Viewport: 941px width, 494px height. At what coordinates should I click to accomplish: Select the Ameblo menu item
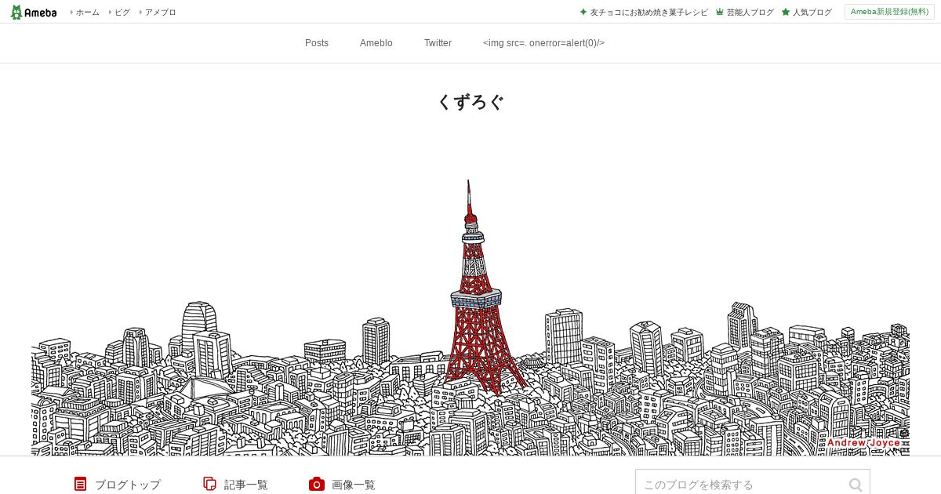376,43
